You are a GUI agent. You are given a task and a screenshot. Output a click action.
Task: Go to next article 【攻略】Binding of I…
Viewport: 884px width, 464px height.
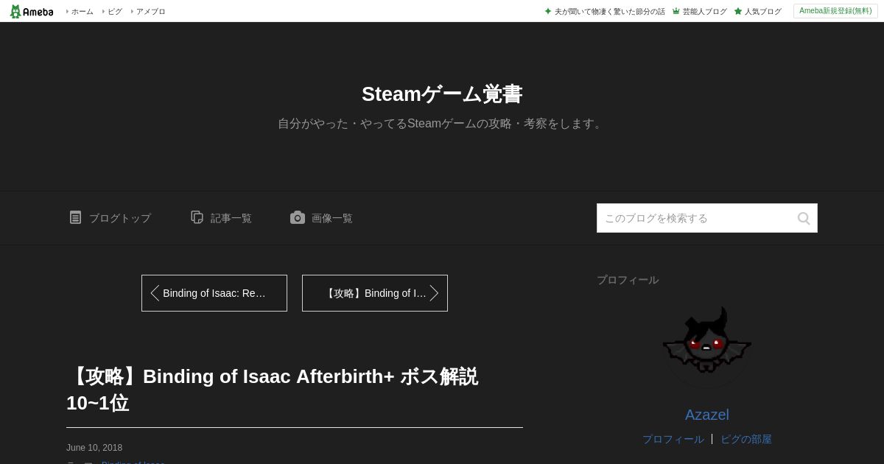click(375, 293)
